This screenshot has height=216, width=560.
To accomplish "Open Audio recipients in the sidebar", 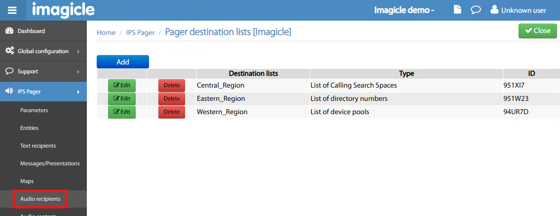I will coord(40,199).
